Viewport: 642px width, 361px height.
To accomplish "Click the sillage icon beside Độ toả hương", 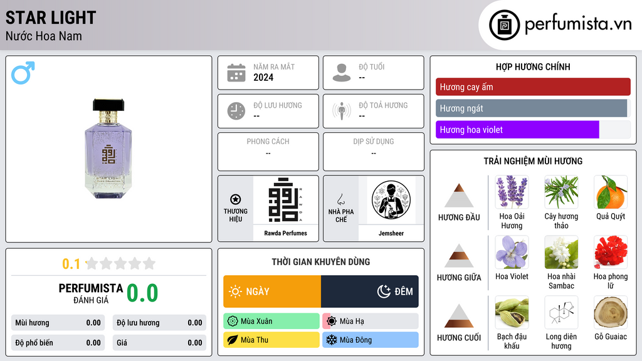I will click(342, 111).
